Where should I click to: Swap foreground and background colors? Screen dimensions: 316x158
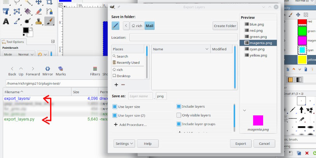pyautogui.click(x=31, y=29)
